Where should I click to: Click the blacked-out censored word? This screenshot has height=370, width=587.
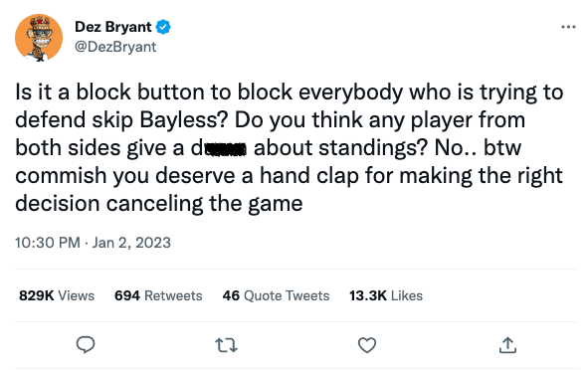226,149
